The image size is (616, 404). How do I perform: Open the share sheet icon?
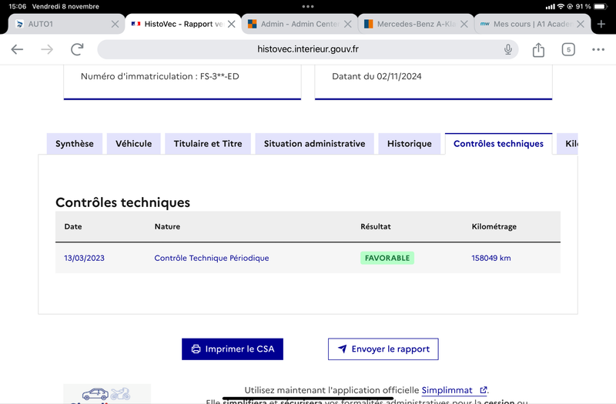(538, 49)
